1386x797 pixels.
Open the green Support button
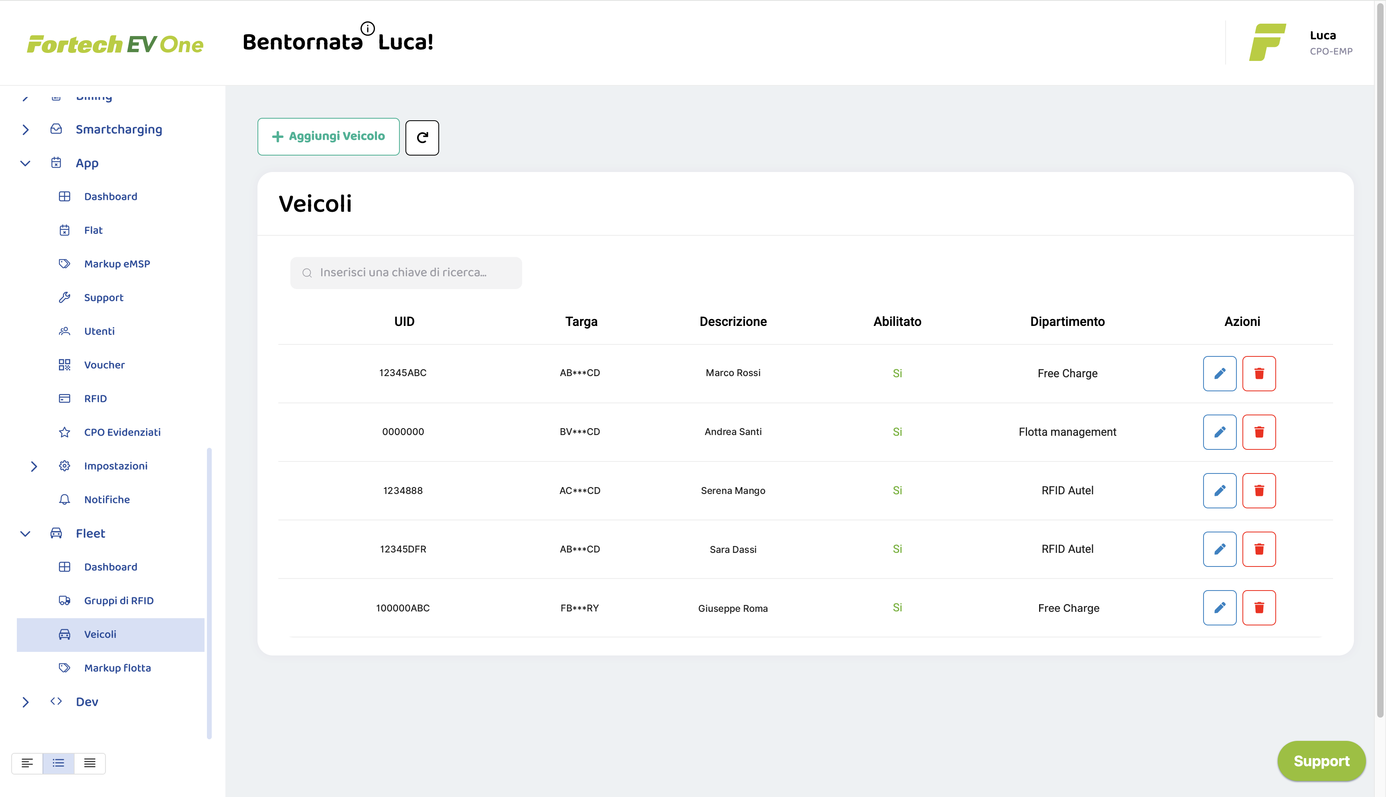click(1320, 761)
